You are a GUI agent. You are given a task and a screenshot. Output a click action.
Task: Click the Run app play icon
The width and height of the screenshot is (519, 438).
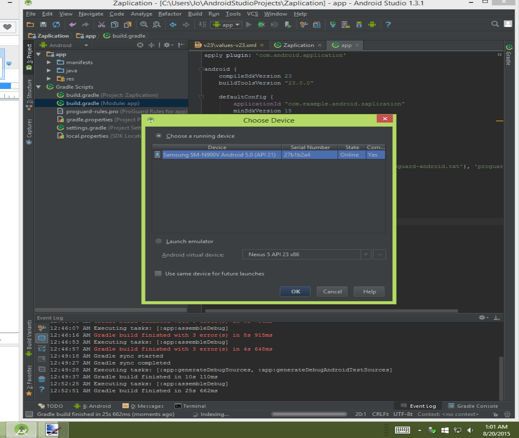(248, 25)
